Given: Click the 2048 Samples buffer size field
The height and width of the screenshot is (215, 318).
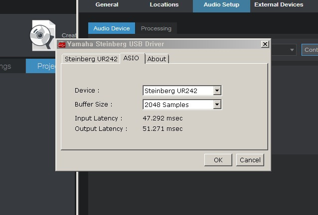Looking at the screenshot, I should [182, 105].
